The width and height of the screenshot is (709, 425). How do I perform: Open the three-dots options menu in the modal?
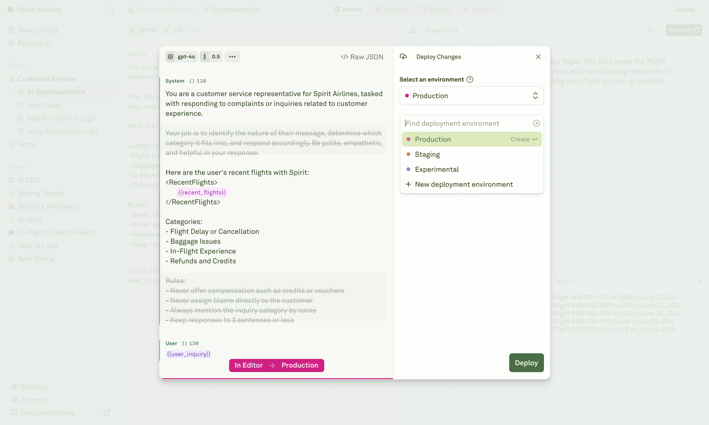(232, 57)
